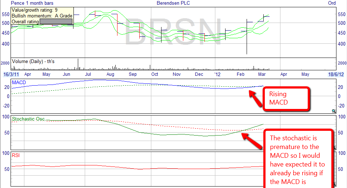
Task: Click the Oct month label on the time axis
Action: (x=155, y=74)
